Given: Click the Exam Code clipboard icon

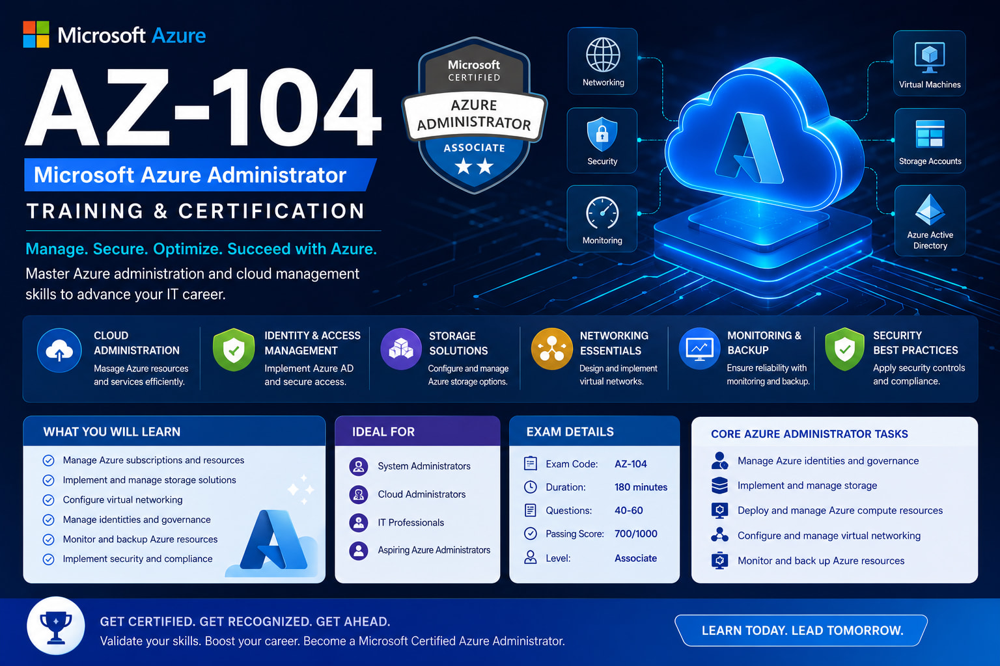Looking at the screenshot, I should 531,464.
